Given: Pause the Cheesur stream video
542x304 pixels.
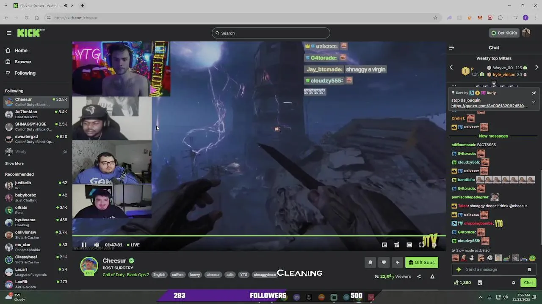Looking at the screenshot, I should click(84, 245).
